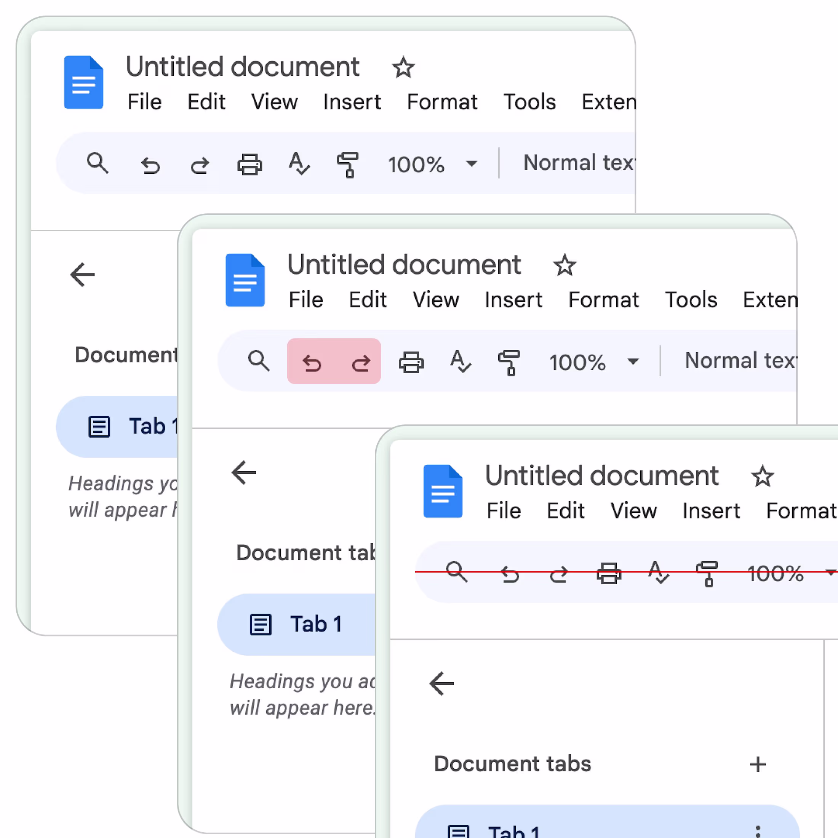Open Edit menu in the back window
This screenshot has width=838, height=838.
pyautogui.click(x=206, y=102)
